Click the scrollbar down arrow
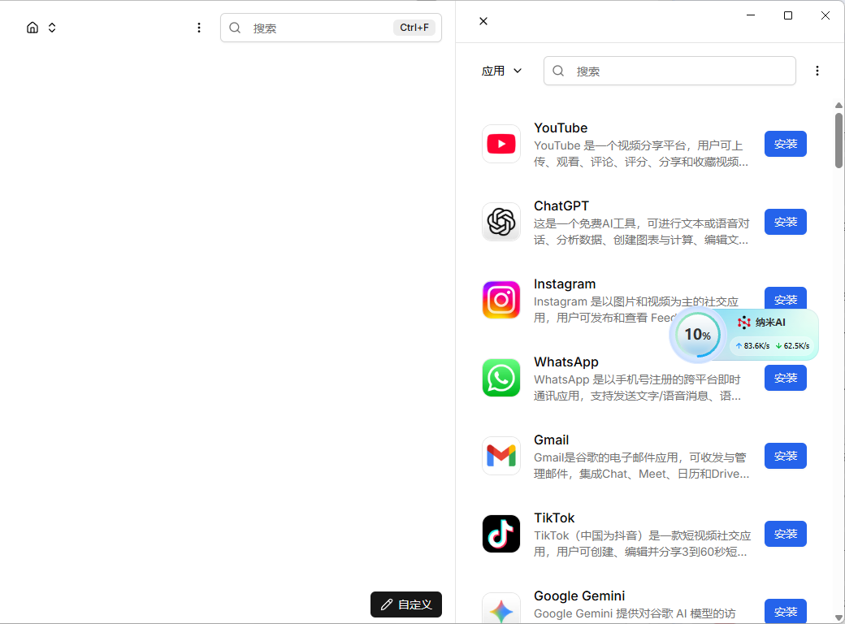The image size is (845, 624). pyautogui.click(x=838, y=617)
